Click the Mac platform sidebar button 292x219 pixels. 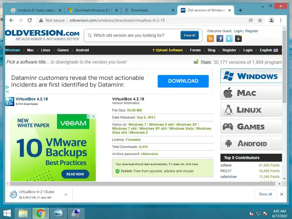coord(251,93)
